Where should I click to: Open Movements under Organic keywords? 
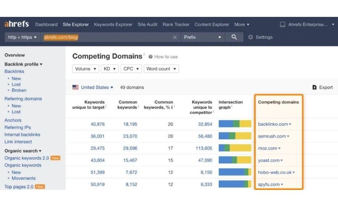pyautogui.click(x=24, y=178)
